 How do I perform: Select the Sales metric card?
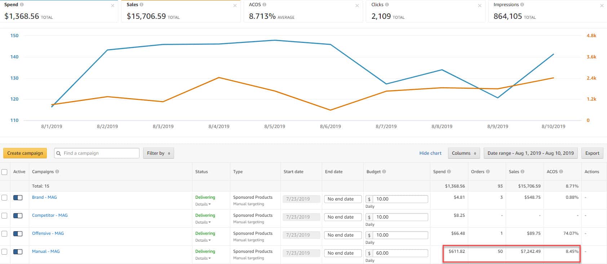(181, 11)
